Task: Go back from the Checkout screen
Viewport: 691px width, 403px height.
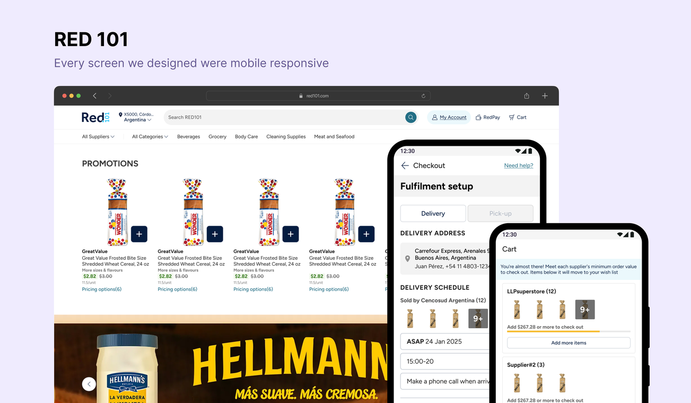Action: 405,166
